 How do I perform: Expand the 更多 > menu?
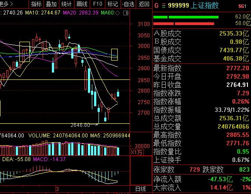click(x=6, y=4)
